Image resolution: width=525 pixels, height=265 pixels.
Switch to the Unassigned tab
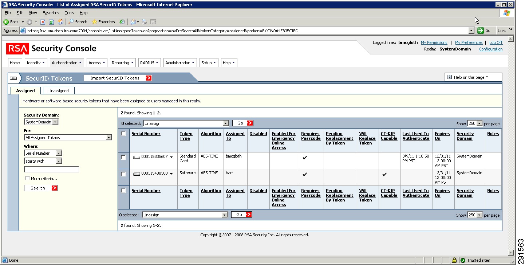(59, 91)
